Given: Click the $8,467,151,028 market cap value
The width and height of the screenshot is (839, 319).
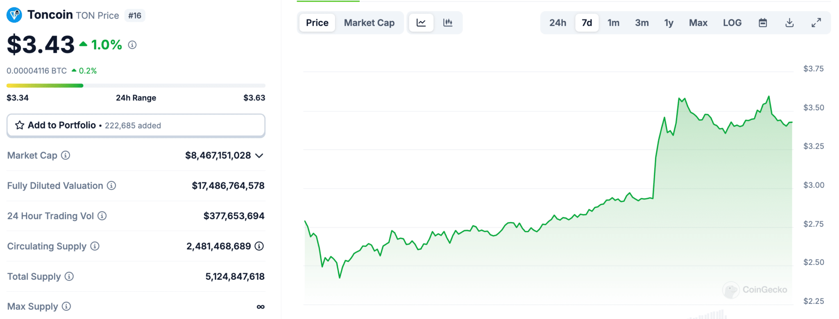Looking at the screenshot, I should click(x=218, y=156).
